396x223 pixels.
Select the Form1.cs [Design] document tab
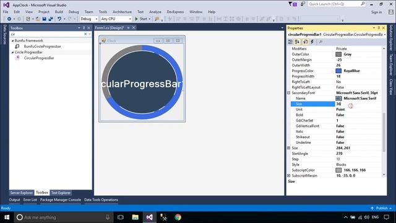point(110,28)
